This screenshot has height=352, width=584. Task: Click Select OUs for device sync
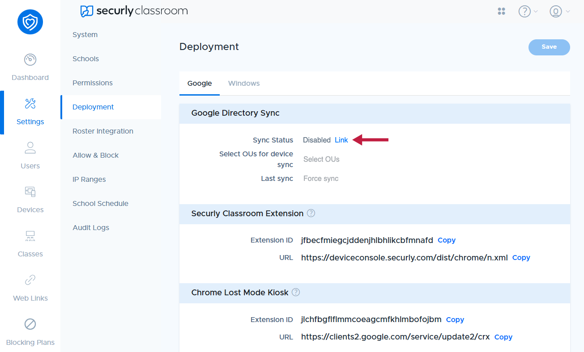click(x=321, y=159)
